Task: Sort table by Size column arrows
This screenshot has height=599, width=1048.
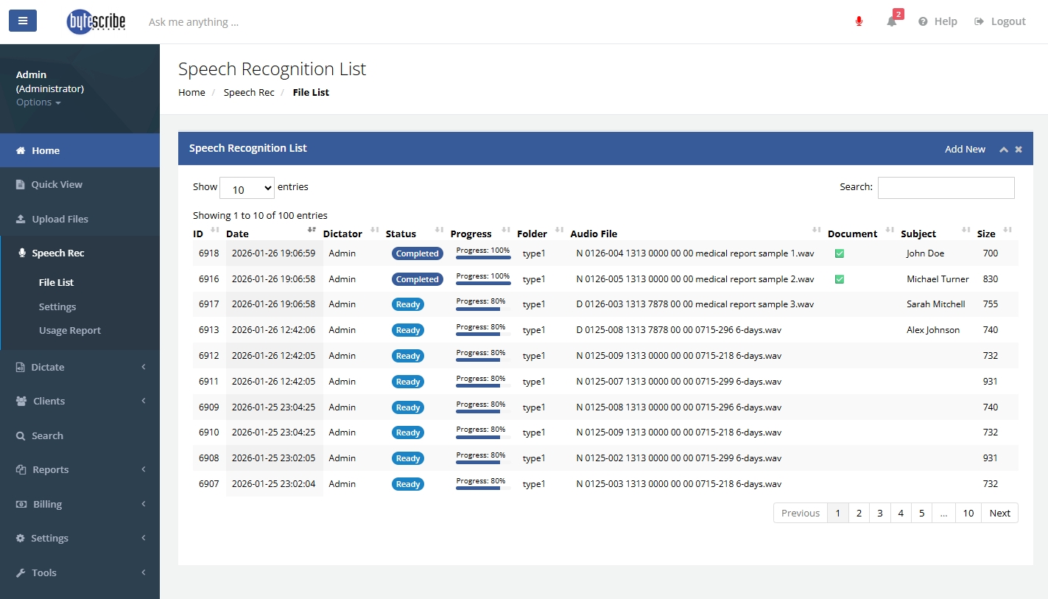Action: pos(1007,230)
